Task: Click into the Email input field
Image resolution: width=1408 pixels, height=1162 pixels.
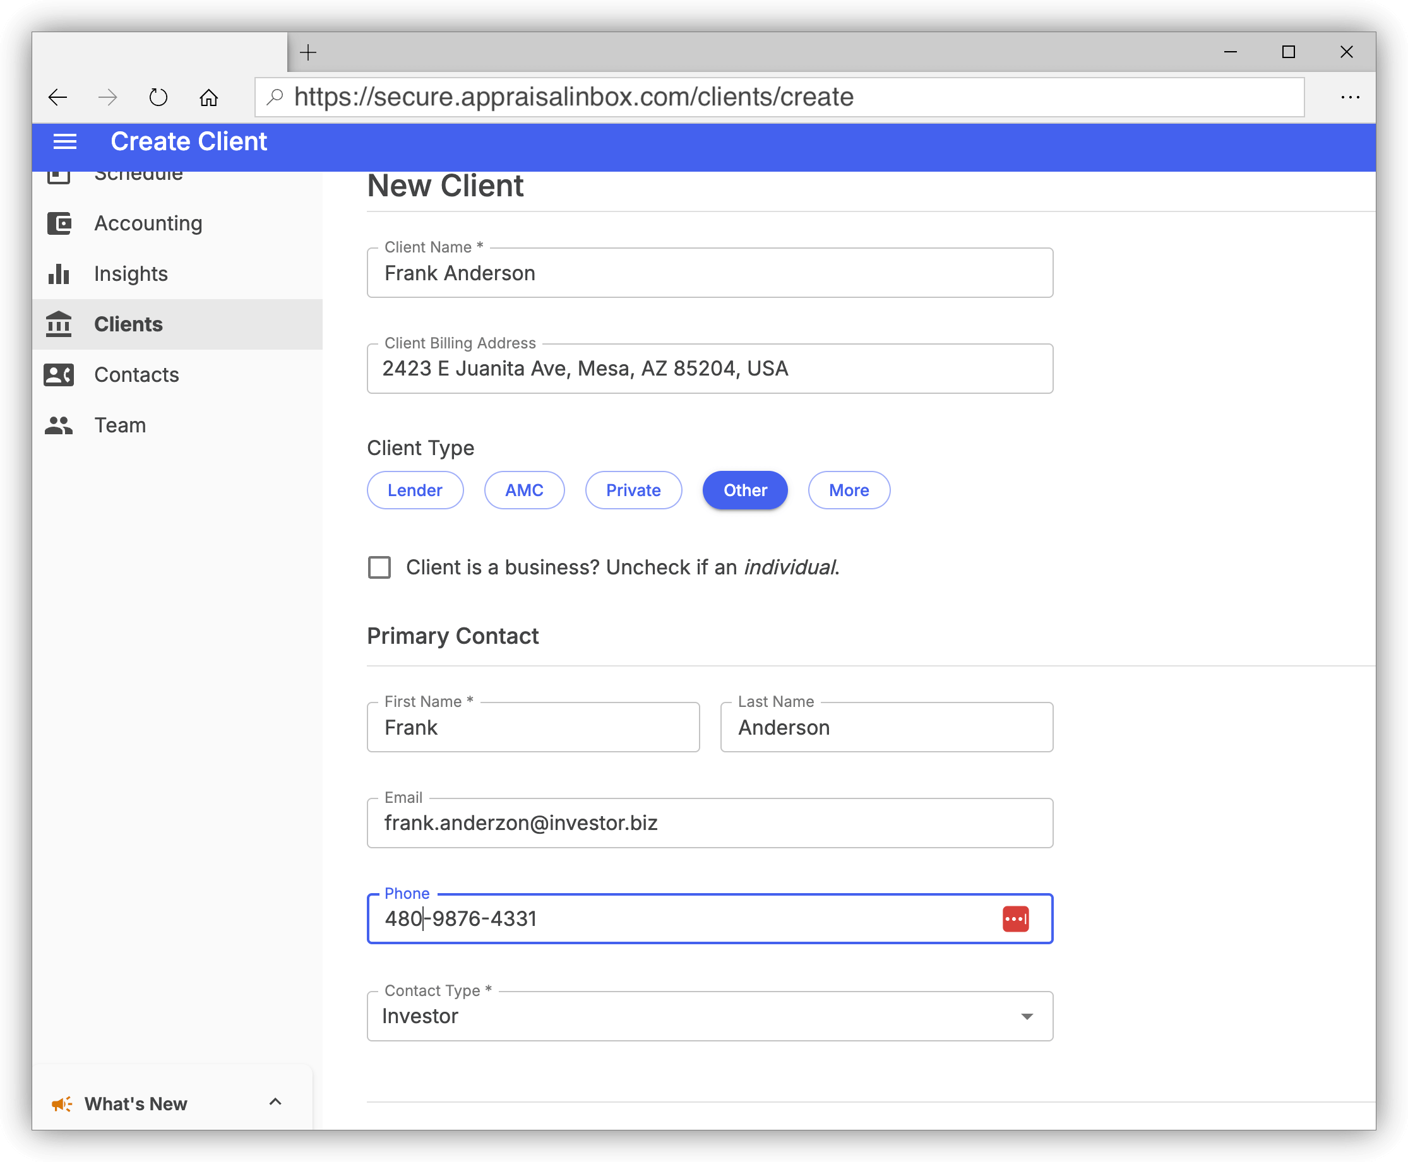Action: coord(710,823)
